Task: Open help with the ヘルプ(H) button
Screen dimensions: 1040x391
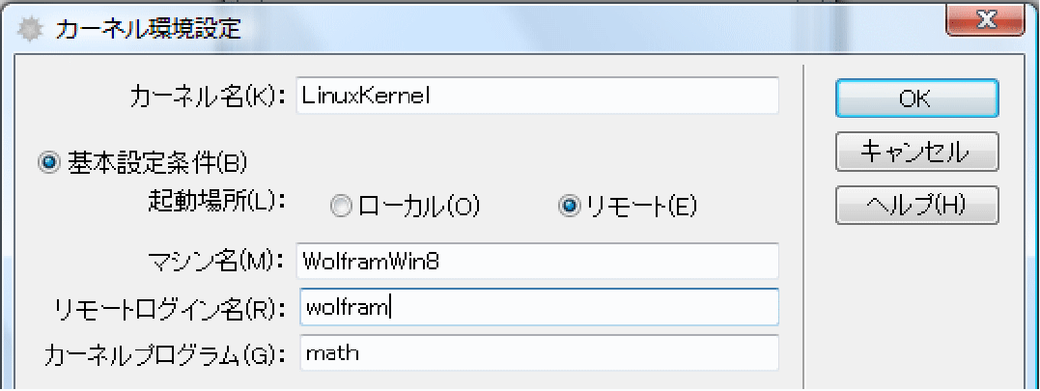Action: click(916, 205)
